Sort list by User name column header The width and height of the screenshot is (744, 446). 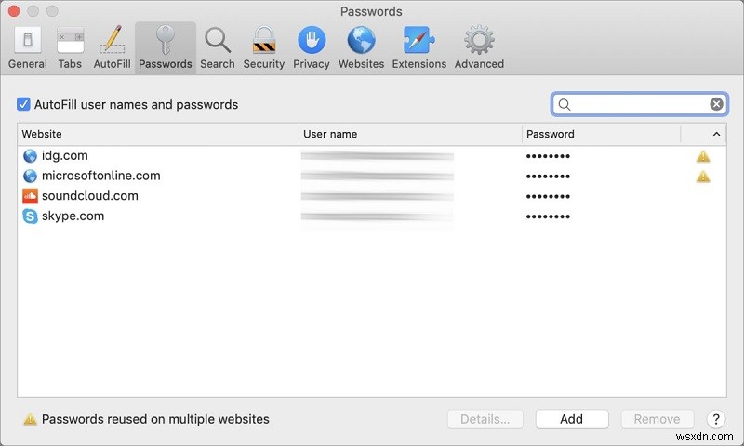pyautogui.click(x=410, y=134)
